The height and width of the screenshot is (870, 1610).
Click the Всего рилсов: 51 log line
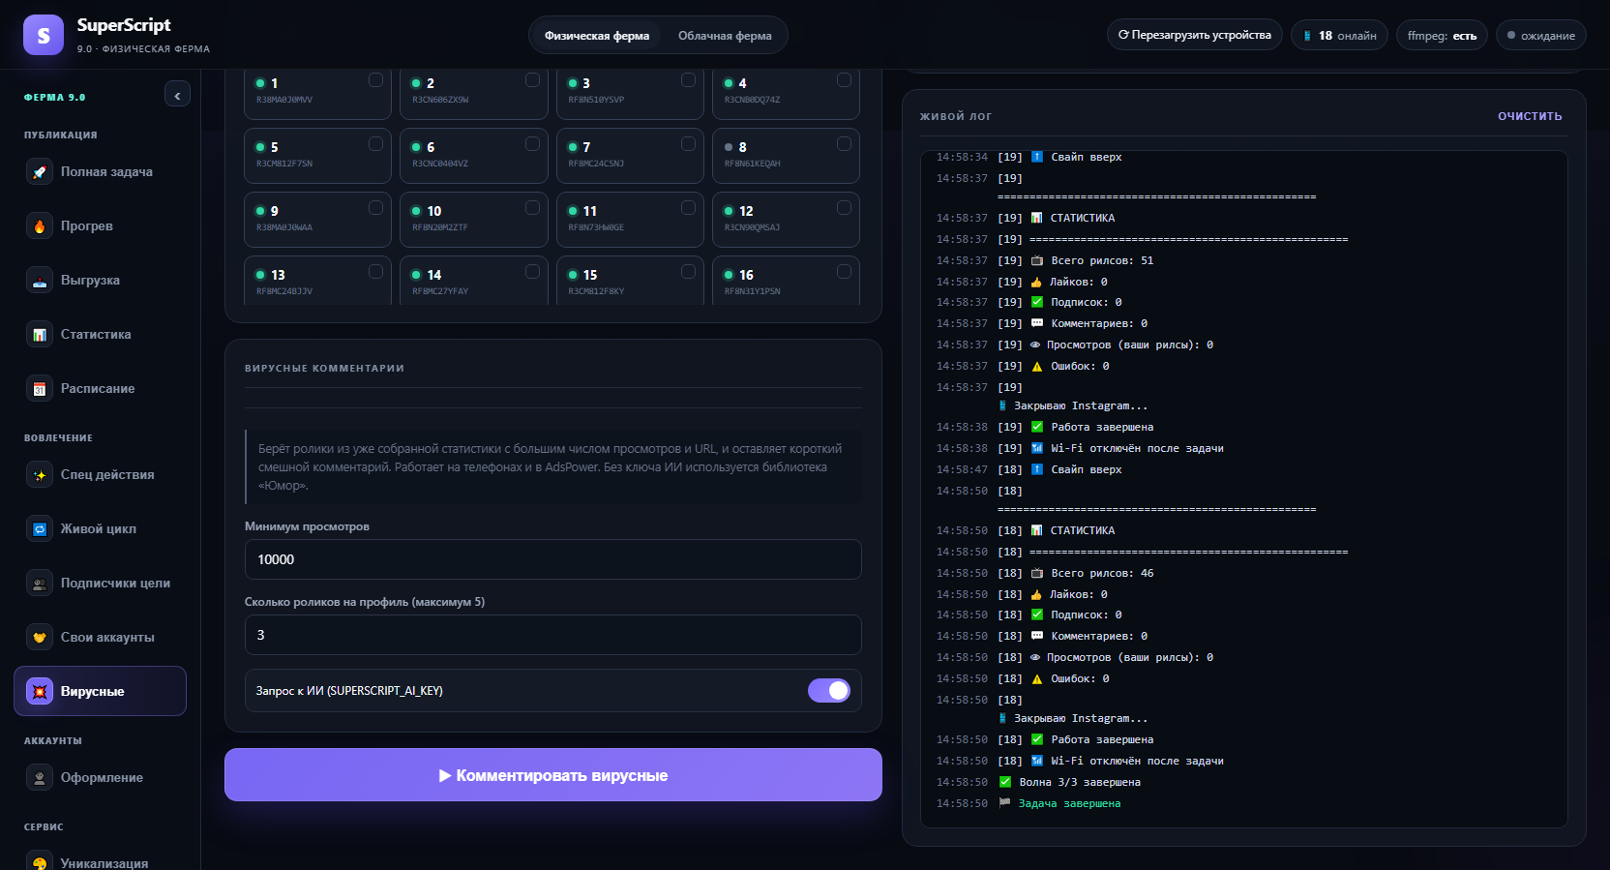click(x=1102, y=260)
